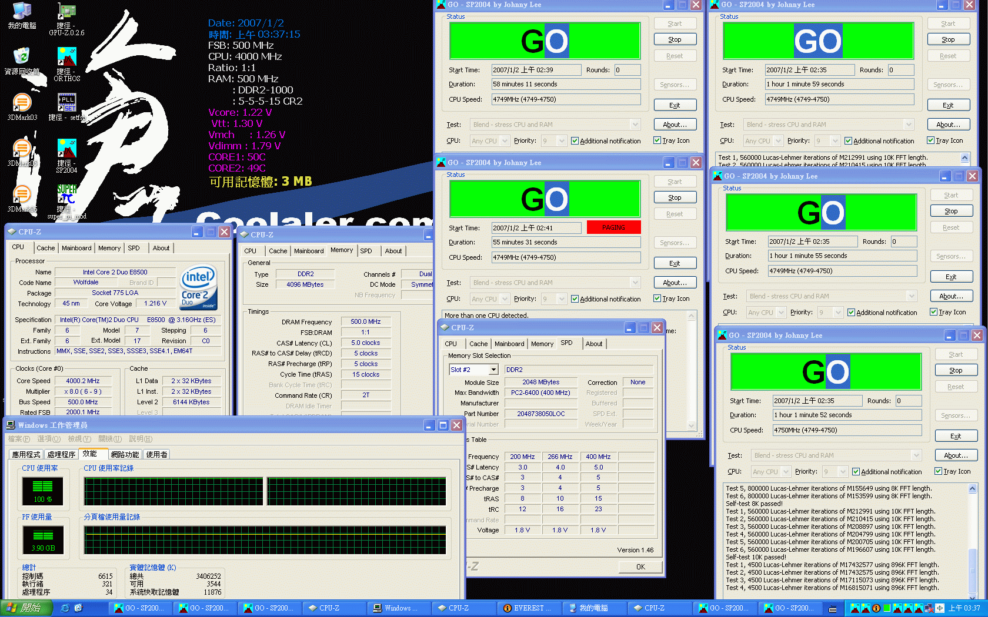Screen dimensions: 988x617
Task: Switch to the 應用程式 tab in Task Manager
Action: [x=26, y=454]
